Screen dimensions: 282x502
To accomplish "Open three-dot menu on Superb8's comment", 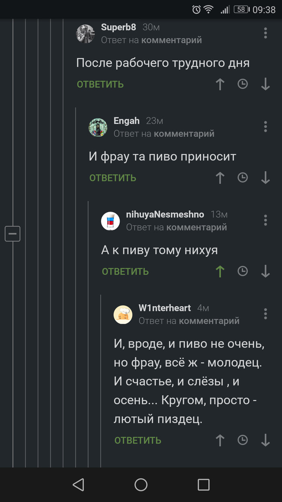I will coord(265,33).
